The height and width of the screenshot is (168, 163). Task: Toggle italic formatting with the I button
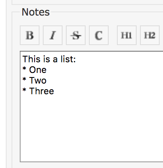[x=53, y=35]
